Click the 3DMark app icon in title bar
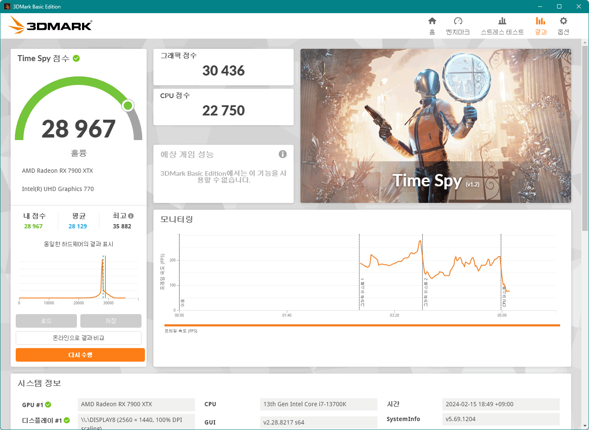The width and height of the screenshot is (589, 430). click(7, 6)
